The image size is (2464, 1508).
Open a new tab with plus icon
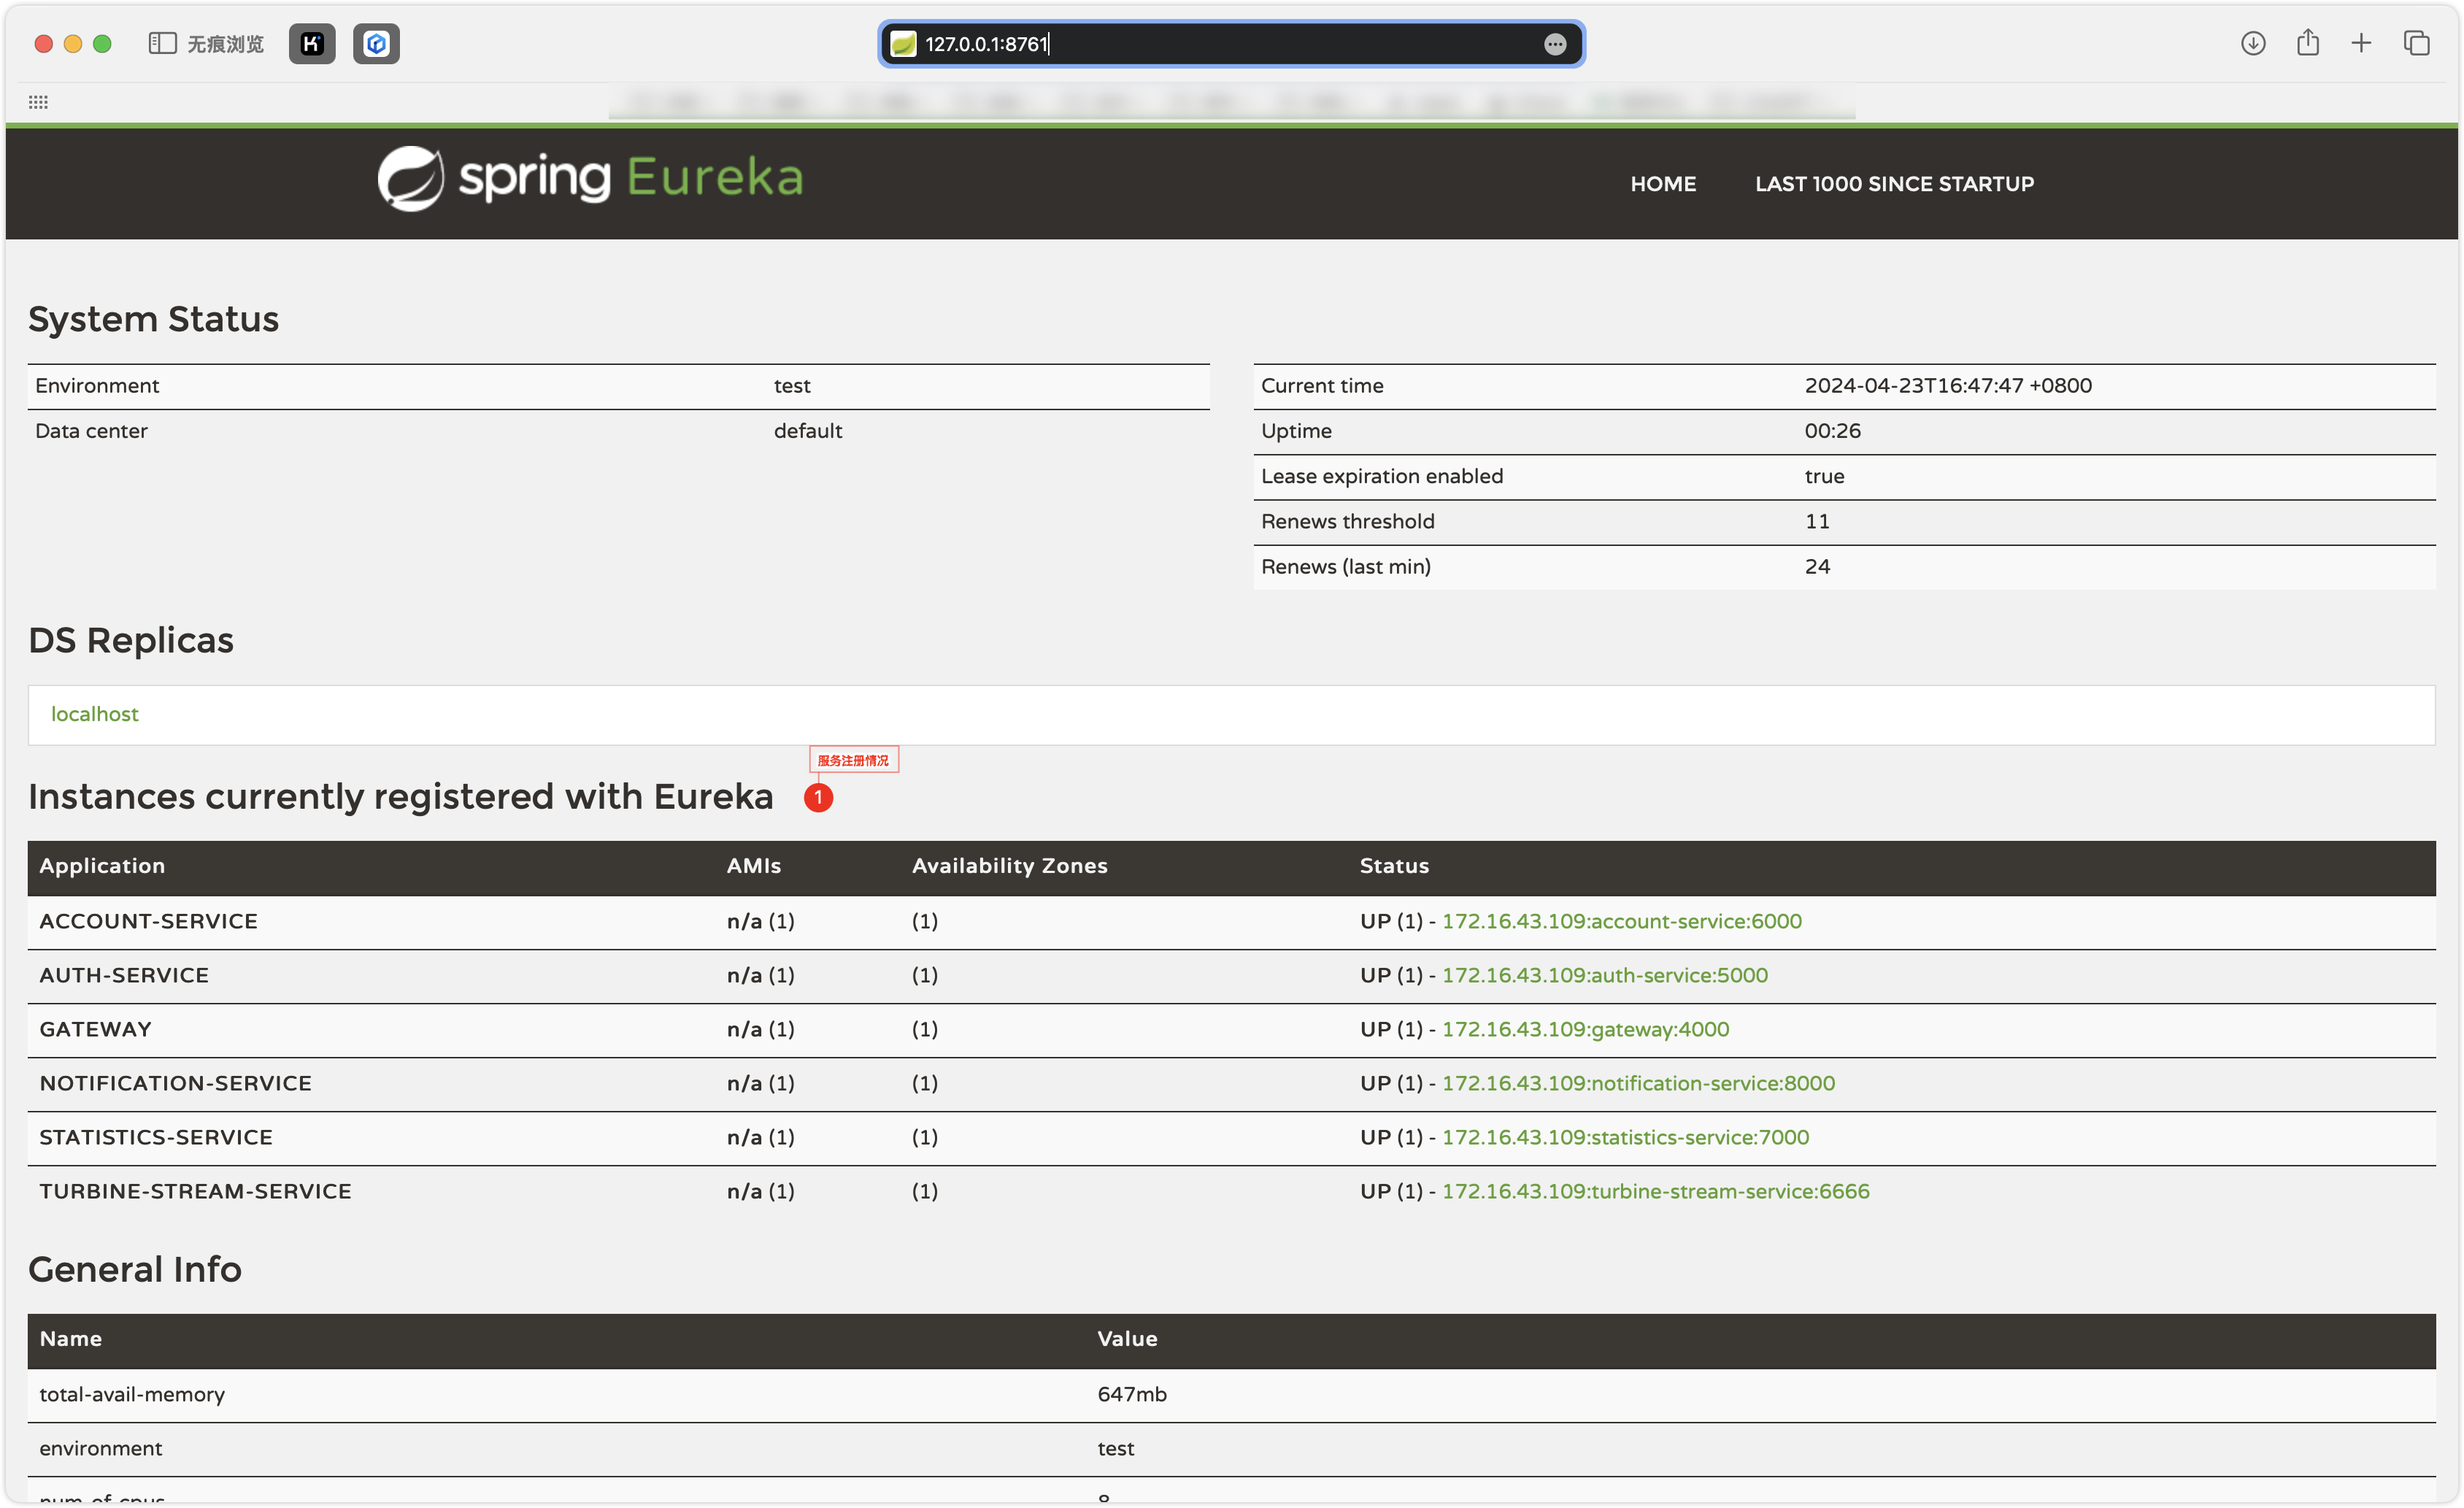click(x=2361, y=43)
